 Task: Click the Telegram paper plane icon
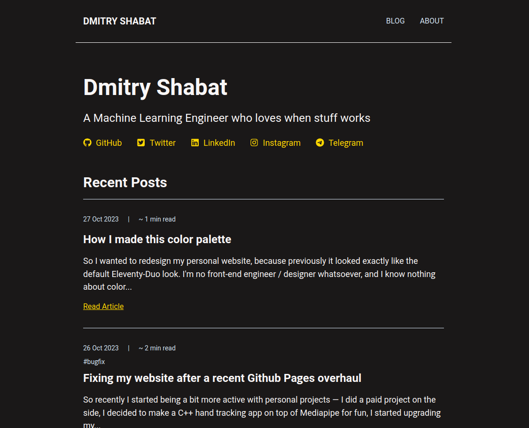tap(320, 143)
